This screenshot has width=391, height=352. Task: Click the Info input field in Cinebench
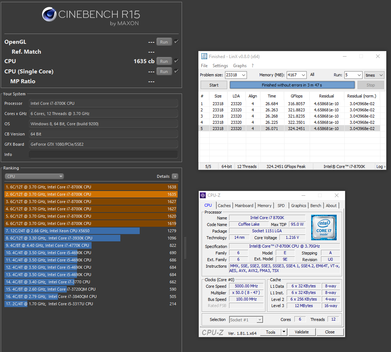(103, 154)
